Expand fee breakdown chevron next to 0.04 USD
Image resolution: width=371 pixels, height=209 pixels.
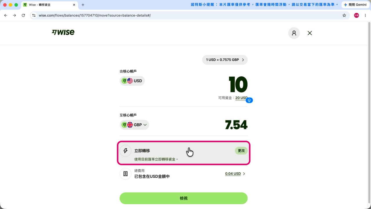tap(244, 174)
